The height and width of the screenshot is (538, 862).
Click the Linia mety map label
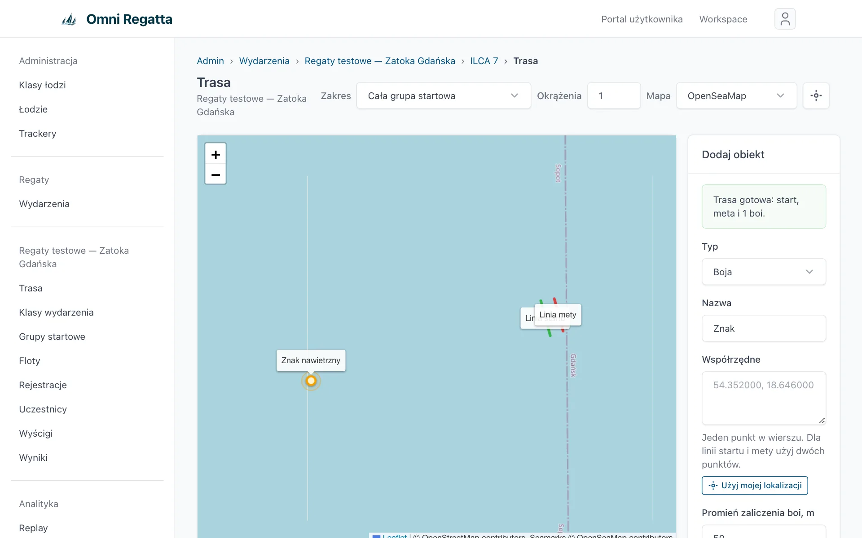[x=558, y=315]
